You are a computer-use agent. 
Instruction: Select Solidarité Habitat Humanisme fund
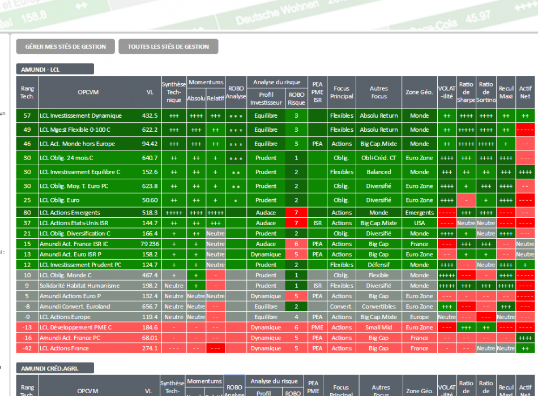80,286
